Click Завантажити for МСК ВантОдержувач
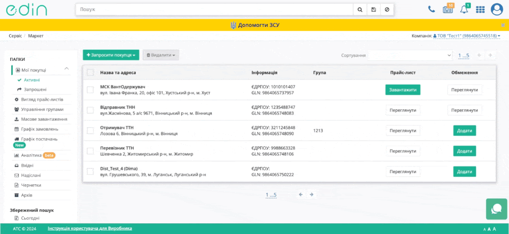Viewport: 509px width, 234px height. coord(403,90)
